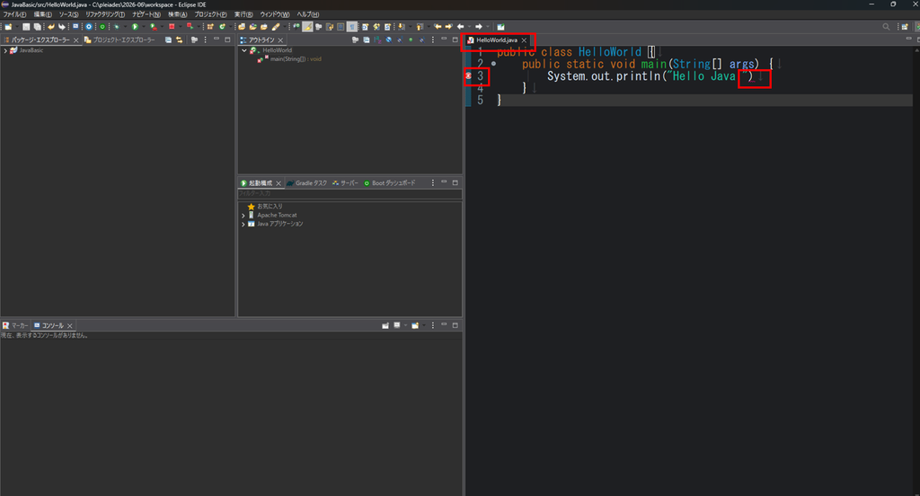Close the Package Explorer tab

tap(76, 40)
